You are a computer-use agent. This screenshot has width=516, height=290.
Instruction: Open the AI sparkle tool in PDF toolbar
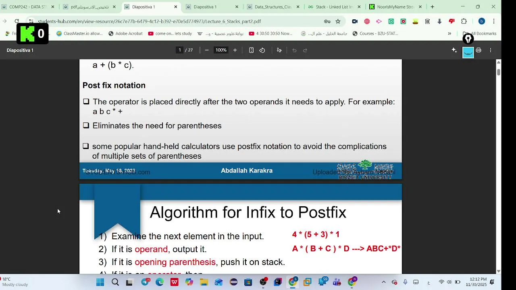[454, 50]
